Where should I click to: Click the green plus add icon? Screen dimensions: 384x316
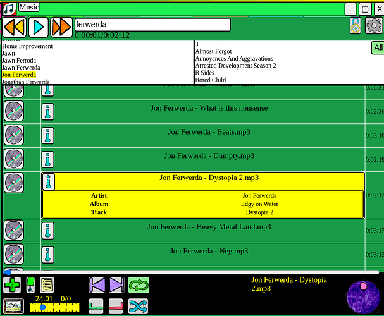[12, 285]
